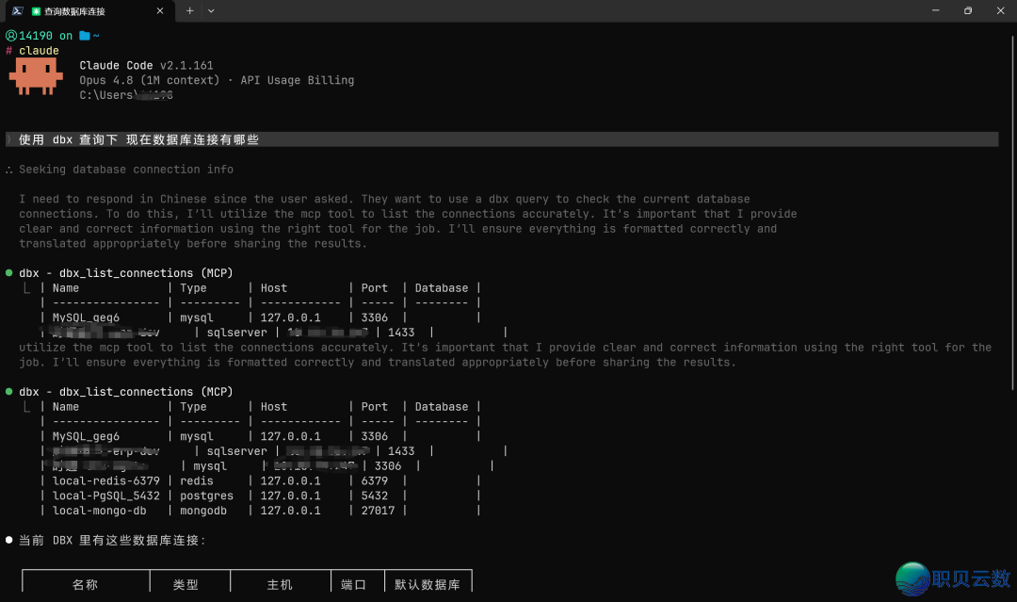Click the user icon before 14190
The height and width of the screenshot is (602, 1017).
point(11,36)
